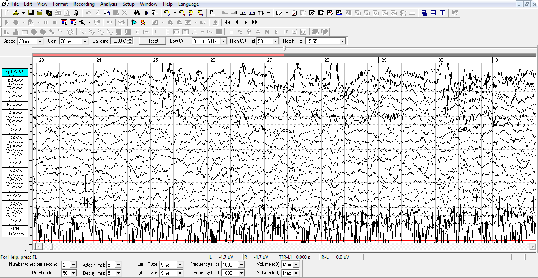The height and width of the screenshot is (278, 538).
Task: Click the binoculars Find icon
Action: (x=136, y=13)
